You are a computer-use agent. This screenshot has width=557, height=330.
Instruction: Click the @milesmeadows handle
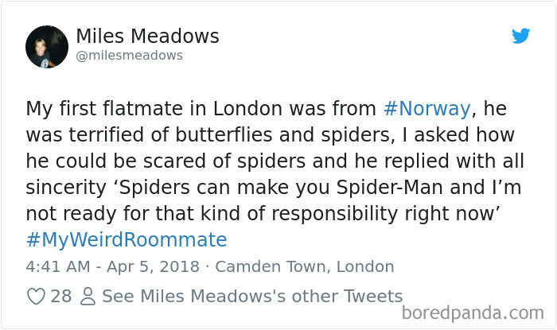pyautogui.click(x=129, y=56)
